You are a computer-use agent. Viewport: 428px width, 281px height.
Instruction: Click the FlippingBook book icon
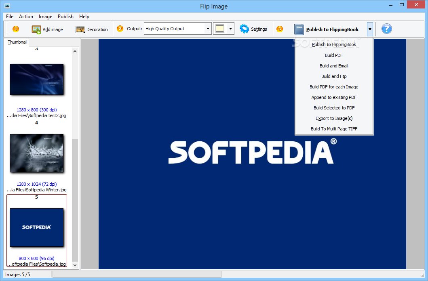pos(299,29)
